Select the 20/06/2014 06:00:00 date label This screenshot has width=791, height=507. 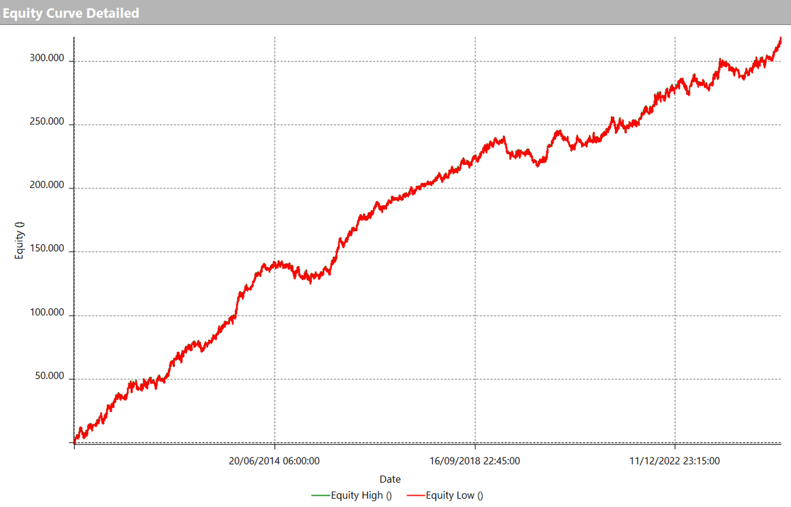coord(274,461)
